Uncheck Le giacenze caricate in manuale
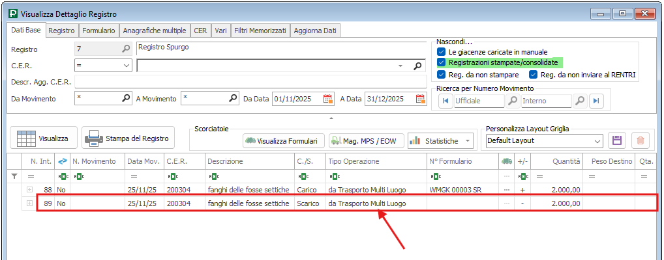664x260 pixels. (442, 51)
